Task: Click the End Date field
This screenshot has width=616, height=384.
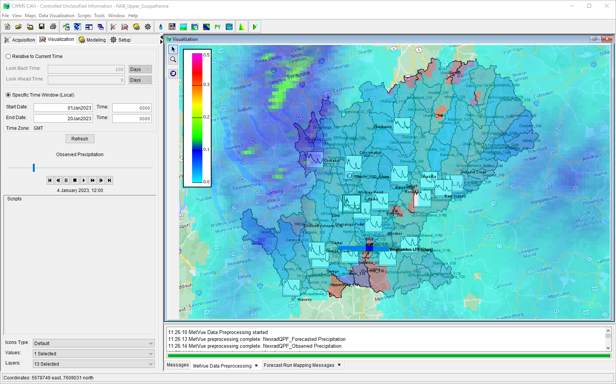Action: pos(63,119)
